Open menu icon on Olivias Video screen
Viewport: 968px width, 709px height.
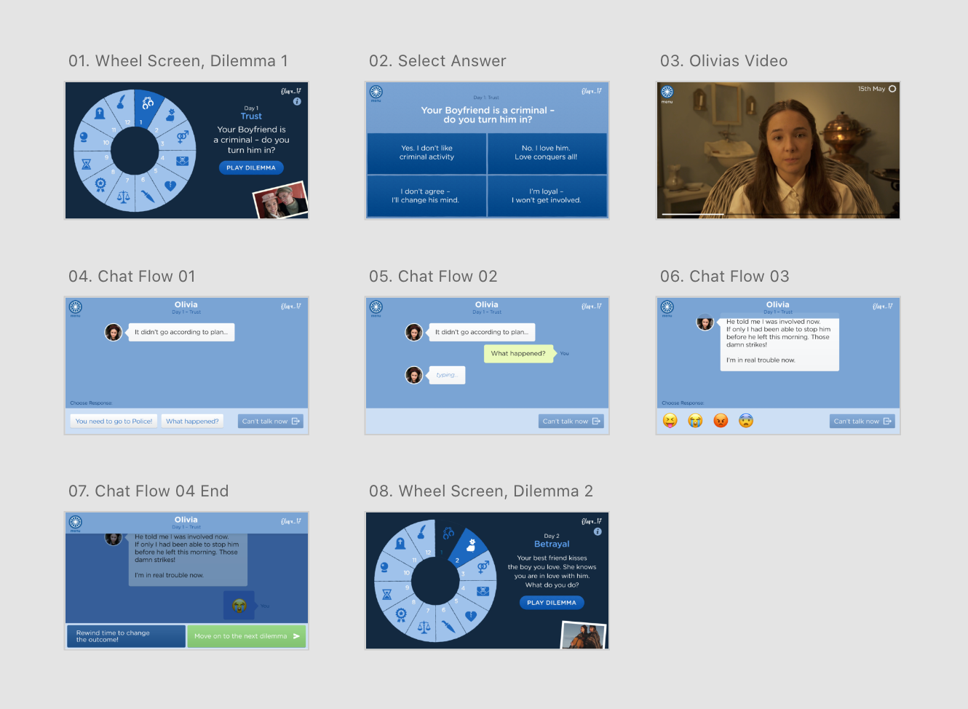click(667, 93)
